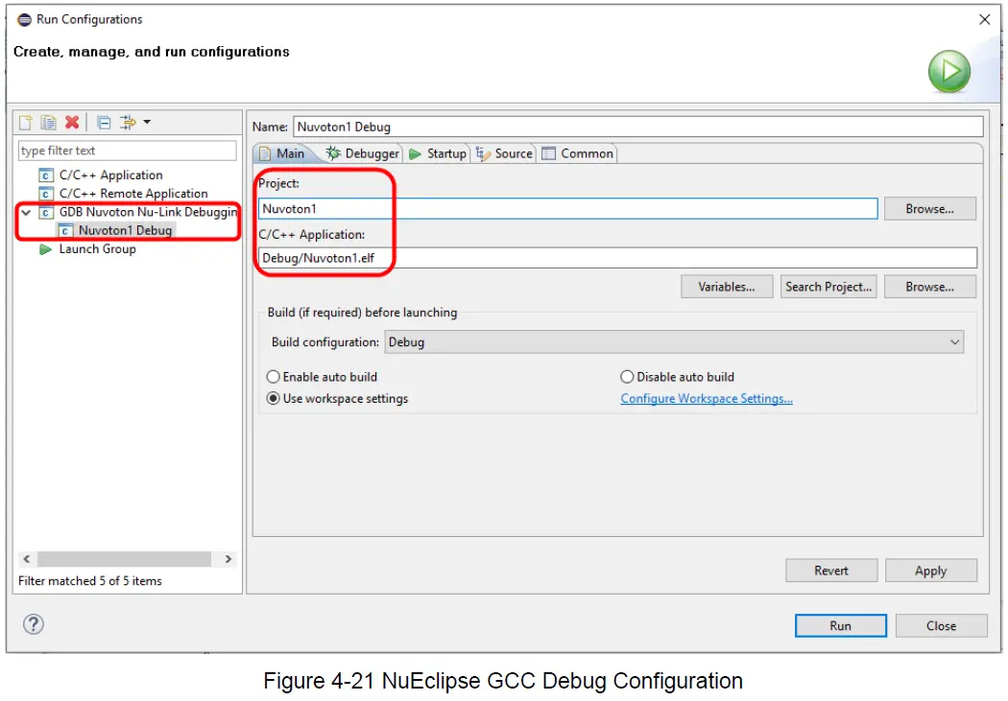Create a new launch configuration
Image resolution: width=1008 pixels, height=701 pixels.
[26, 122]
